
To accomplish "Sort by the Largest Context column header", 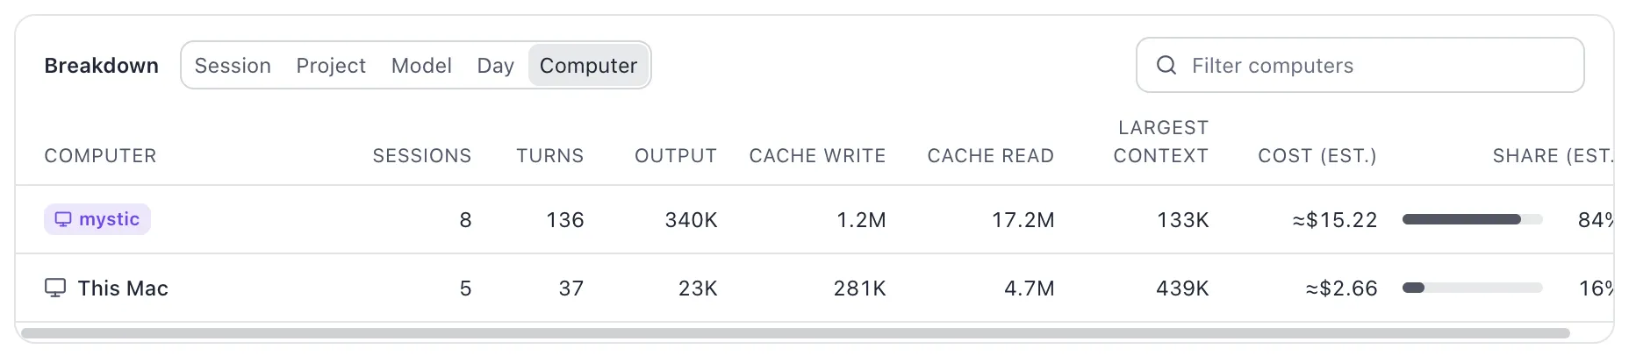I will pos(1161,142).
